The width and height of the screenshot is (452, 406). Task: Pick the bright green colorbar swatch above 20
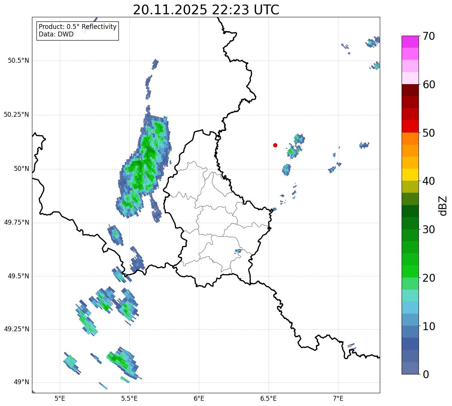pos(410,272)
